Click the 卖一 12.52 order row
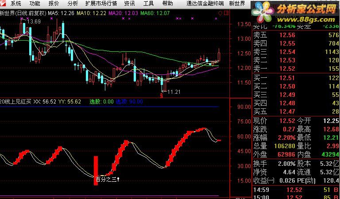Viewport: 340px width, 199px height. (296, 69)
